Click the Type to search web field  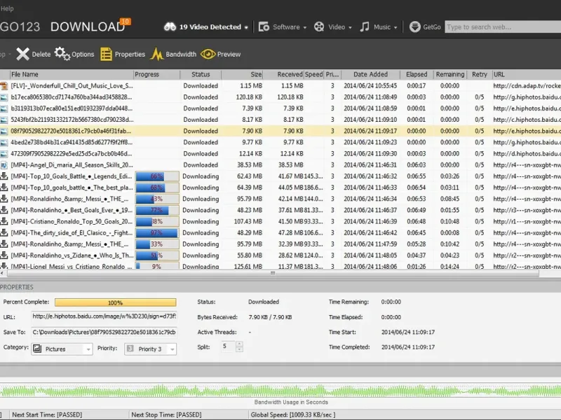coord(503,27)
